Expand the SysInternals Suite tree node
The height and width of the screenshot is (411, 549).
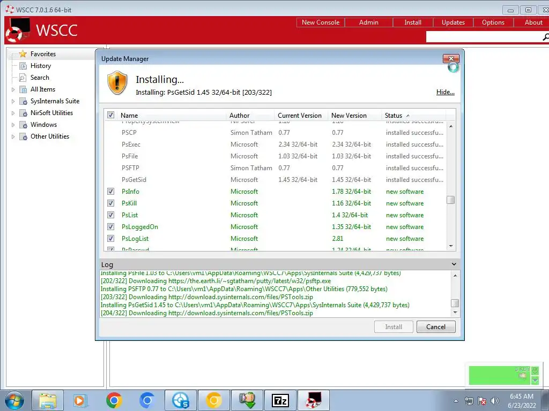[13, 101]
